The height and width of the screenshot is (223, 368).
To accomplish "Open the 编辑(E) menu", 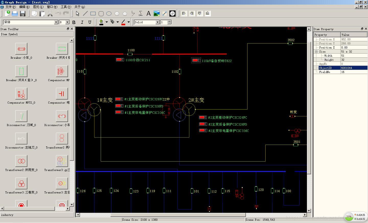I will [x=24, y=7].
